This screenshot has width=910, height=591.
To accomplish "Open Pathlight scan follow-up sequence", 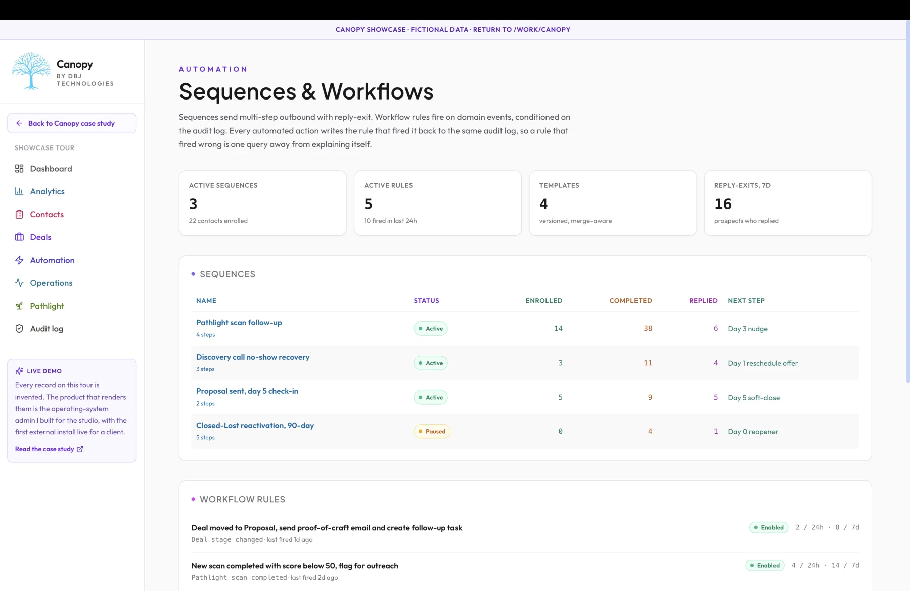I will [239, 322].
